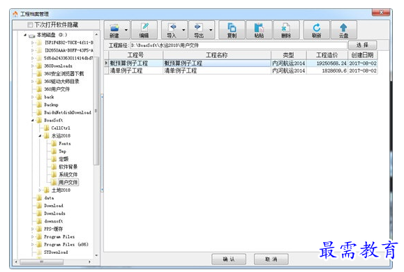Image resolution: width=404 pixels, height=272 pixels.
Task: Click tree vertical scrollbar up arrow
Action: (96, 34)
